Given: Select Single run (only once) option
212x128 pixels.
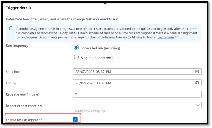Looking at the screenshot, I should pyautogui.click(x=76, y=57).
